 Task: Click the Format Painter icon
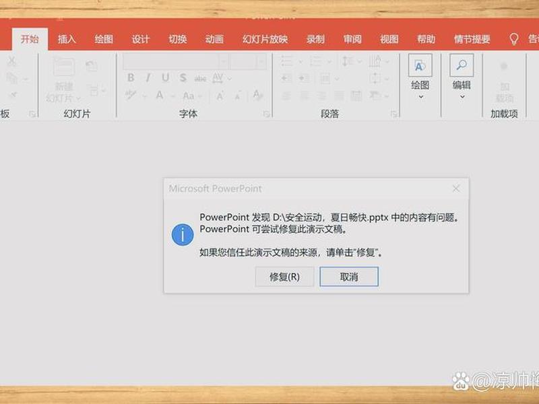[13, 94]
